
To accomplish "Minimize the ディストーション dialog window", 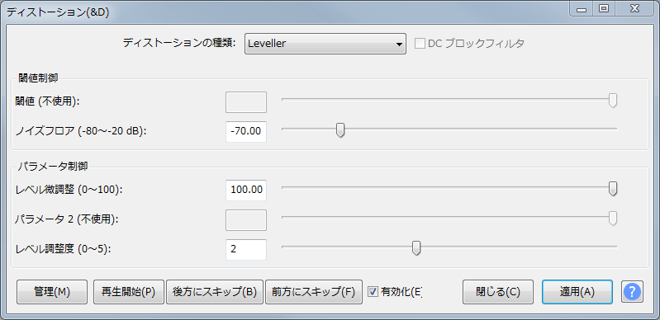I will coord(582,8).
